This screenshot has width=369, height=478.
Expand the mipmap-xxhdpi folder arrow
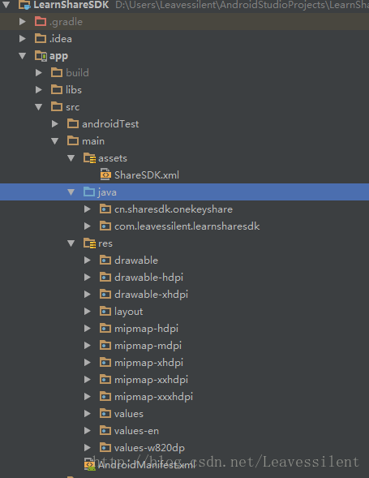87,380
